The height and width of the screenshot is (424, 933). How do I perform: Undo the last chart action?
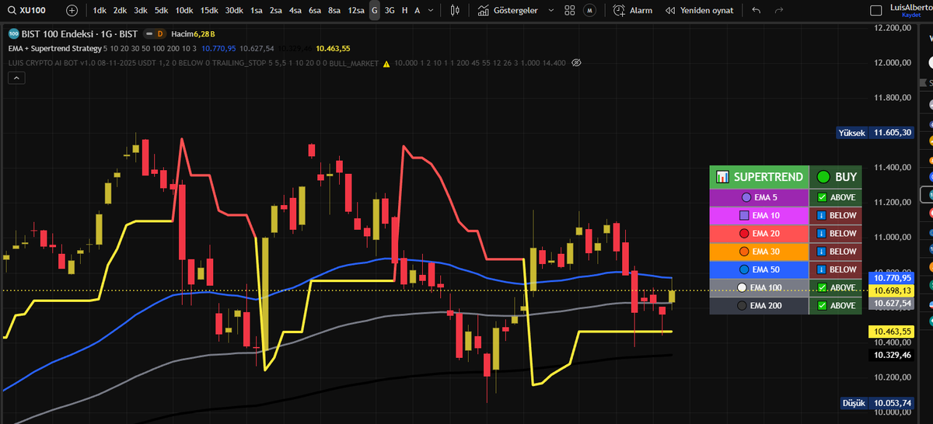tap(757, 11)
